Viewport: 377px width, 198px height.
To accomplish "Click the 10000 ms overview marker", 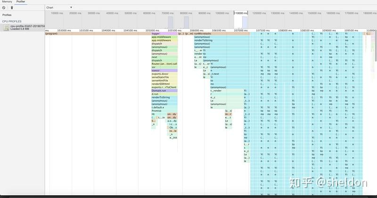I will [x=57, y=13].
